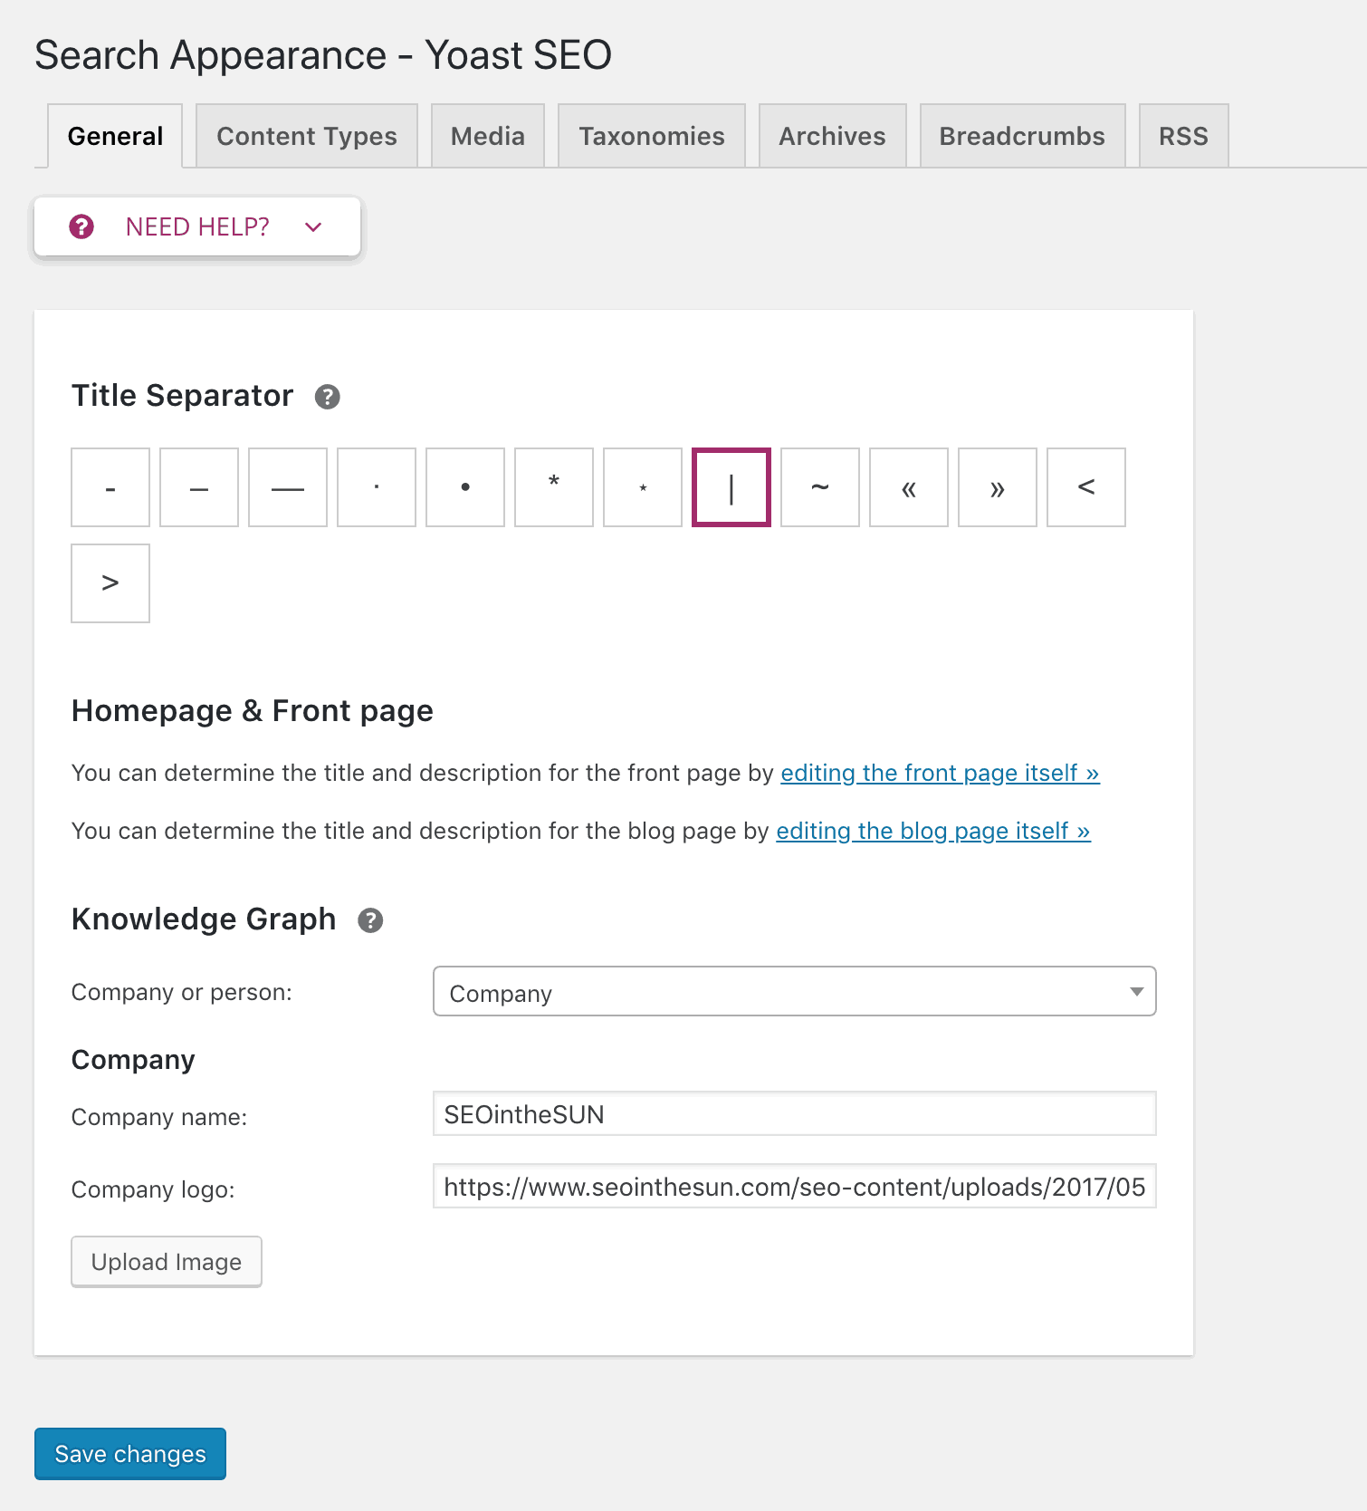The width and height of the screenshot is (1367, 1511).
Task: Switch to the RSS tab
Action: pos(1184,136)
